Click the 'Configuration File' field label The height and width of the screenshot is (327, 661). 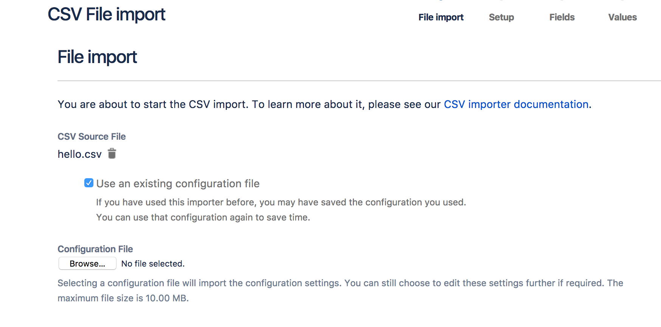pyautogui.click(x=95, y=249)
